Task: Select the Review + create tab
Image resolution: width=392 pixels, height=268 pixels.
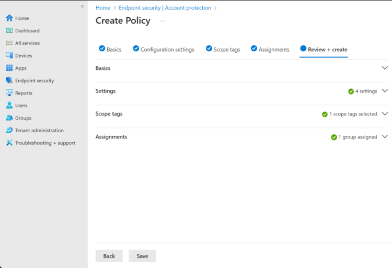Action: (324, 50)
